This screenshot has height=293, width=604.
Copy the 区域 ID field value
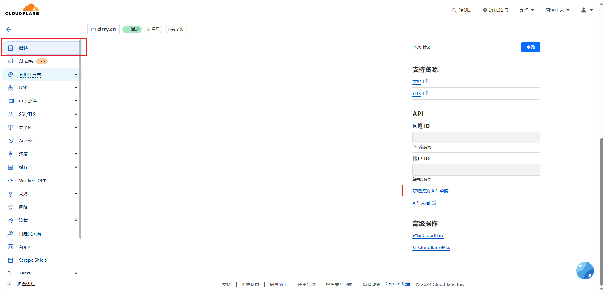[x=476, y=137]
